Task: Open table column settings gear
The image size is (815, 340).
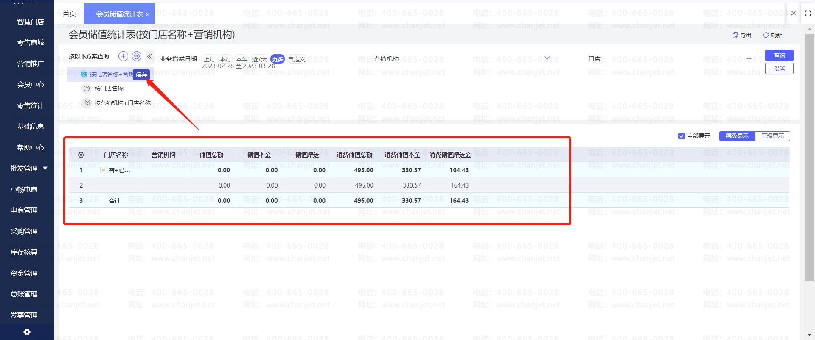Action: 81,155
